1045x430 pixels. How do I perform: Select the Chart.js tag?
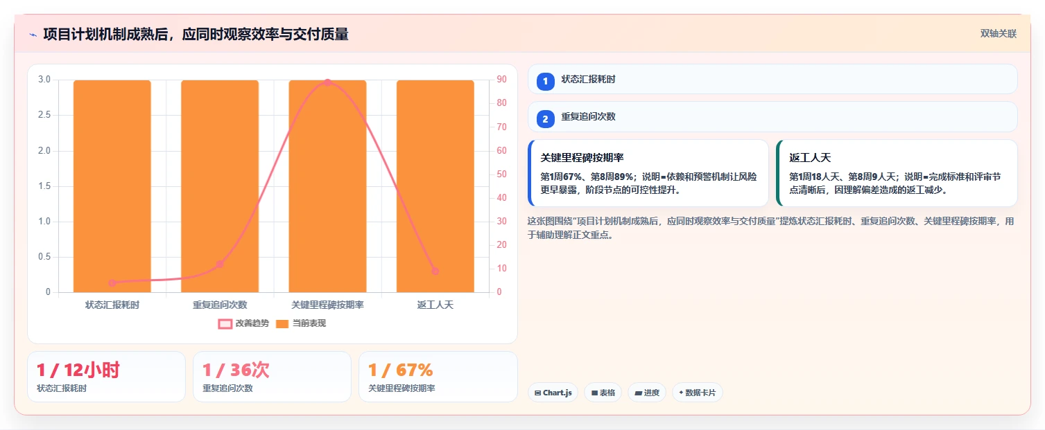[553, 393]
